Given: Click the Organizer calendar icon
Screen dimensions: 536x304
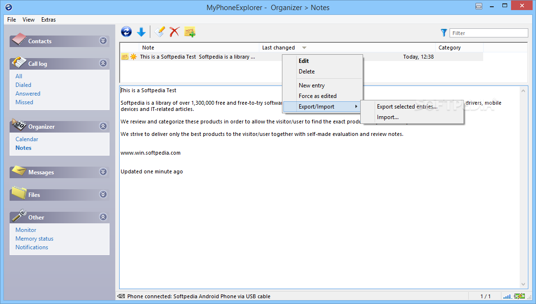Looking at the screenshot, I should tap(18, 125).
